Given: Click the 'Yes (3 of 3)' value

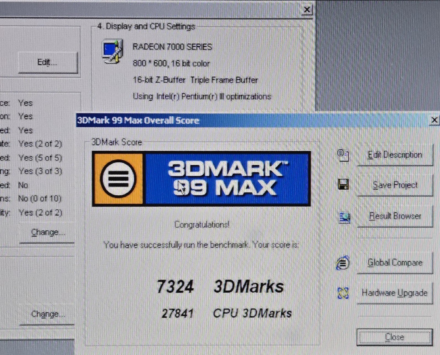Looking at the screenshot, I should pyautogui.click(x=40, y=171).
